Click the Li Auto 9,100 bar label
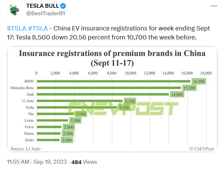Viewport: 222px width, 169px height. click(x=130, y=101)
